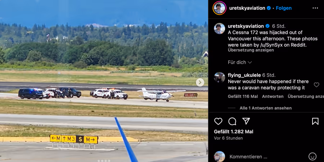Advance to the next photo arrow

(x=200, y=82)
